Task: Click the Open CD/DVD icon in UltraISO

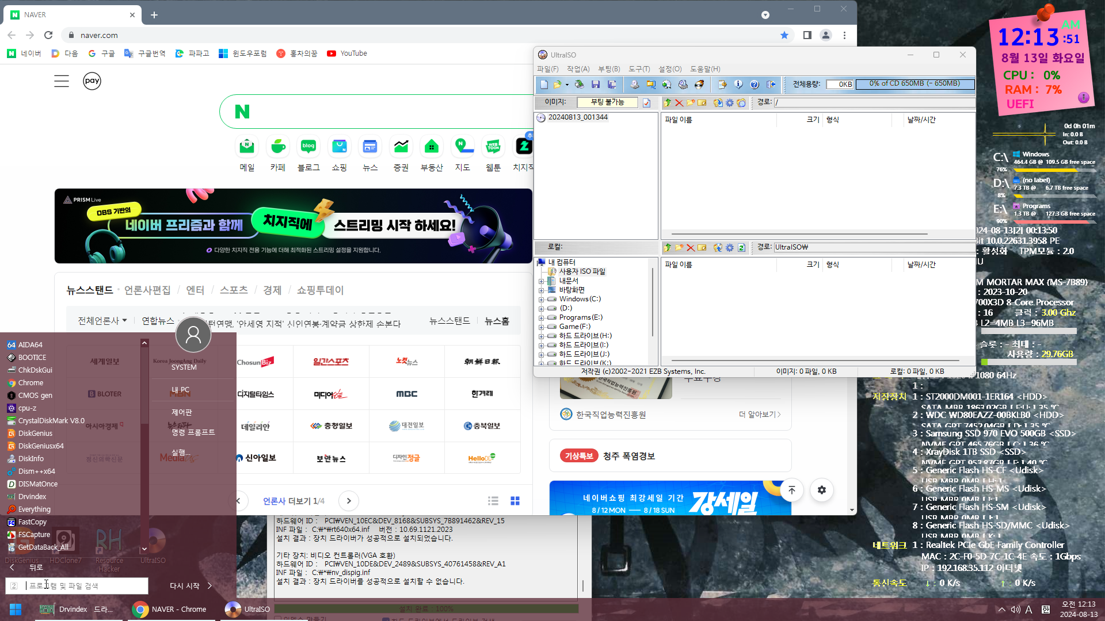Action: click(x=580, y=85)
